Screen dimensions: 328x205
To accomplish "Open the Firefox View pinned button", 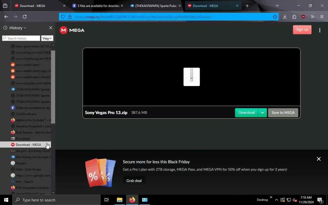I will coord(5,6).
